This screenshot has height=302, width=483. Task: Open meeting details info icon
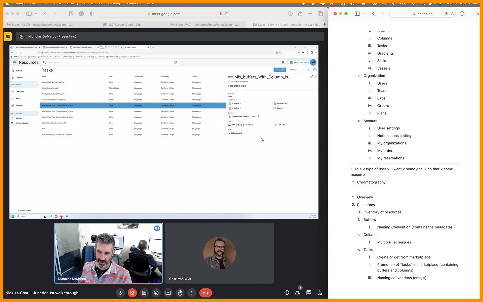(287, 293)
